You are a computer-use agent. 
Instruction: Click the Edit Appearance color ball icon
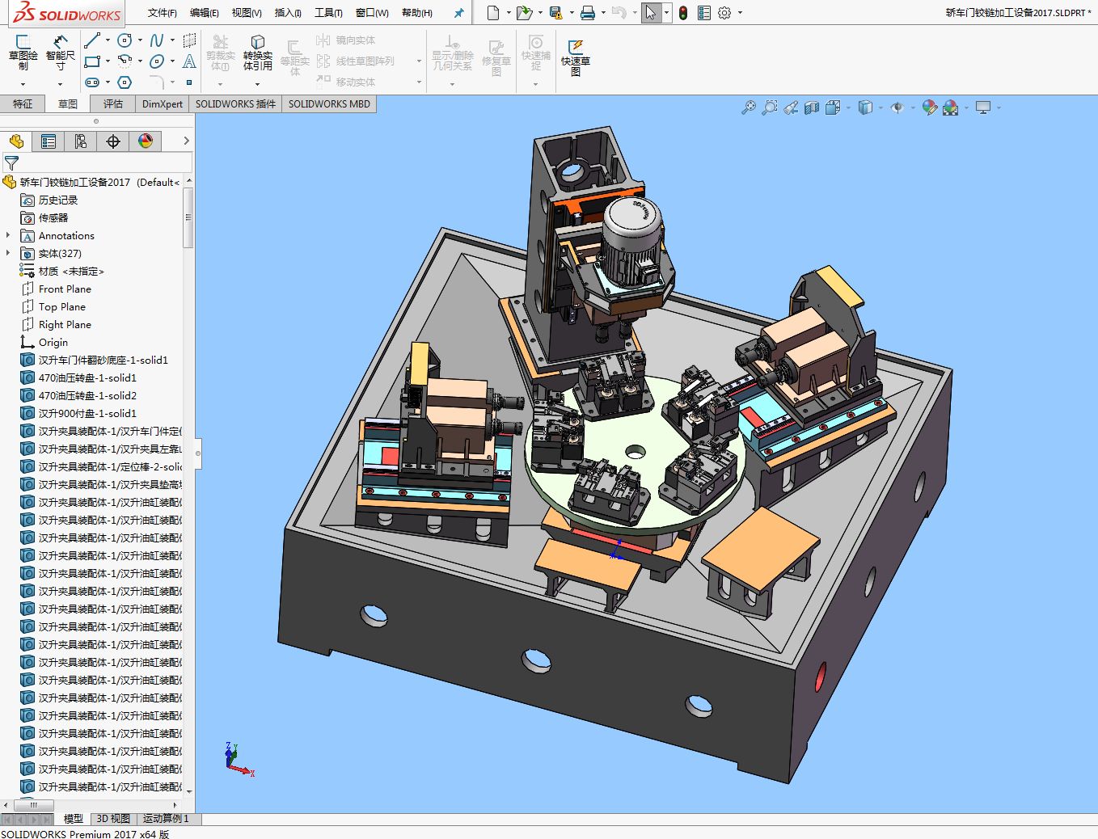929,108
